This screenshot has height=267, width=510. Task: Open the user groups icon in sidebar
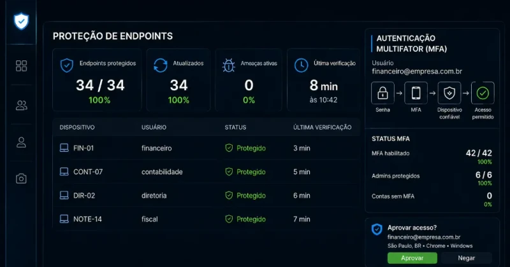click(22, 106)
